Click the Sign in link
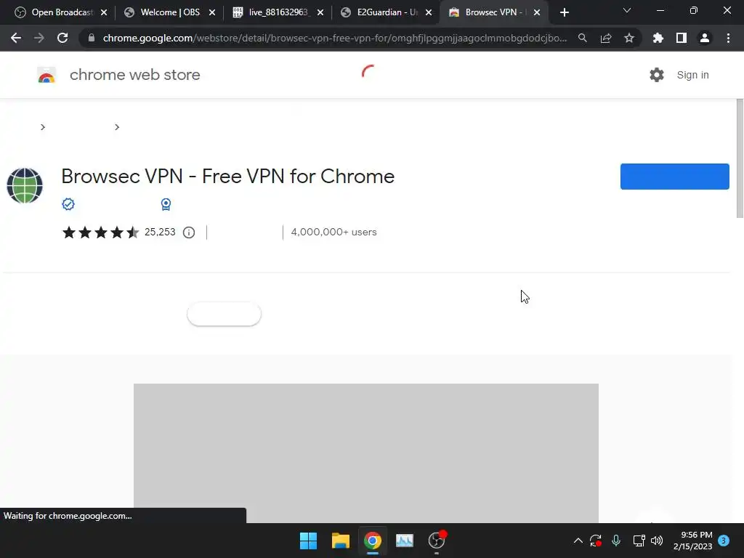Image resolution: width=744 pixels, height=558 pixels. pos(692,75)
